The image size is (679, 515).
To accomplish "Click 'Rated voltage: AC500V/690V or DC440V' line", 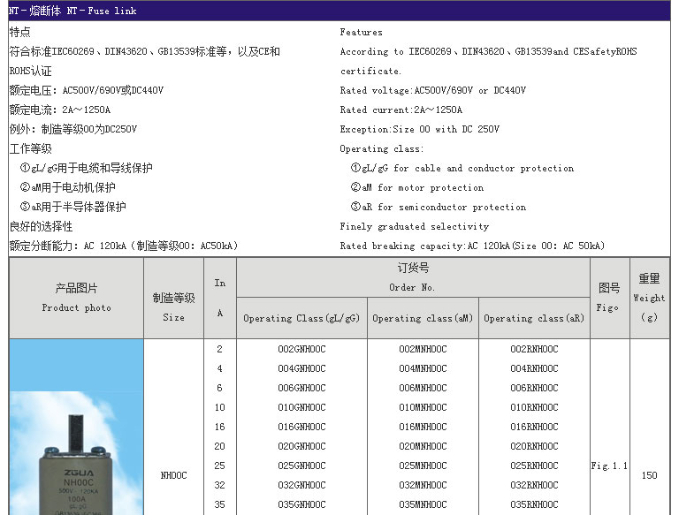I will (432, 91).
